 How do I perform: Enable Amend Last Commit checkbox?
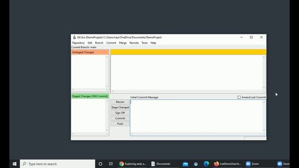click(239, 98)
